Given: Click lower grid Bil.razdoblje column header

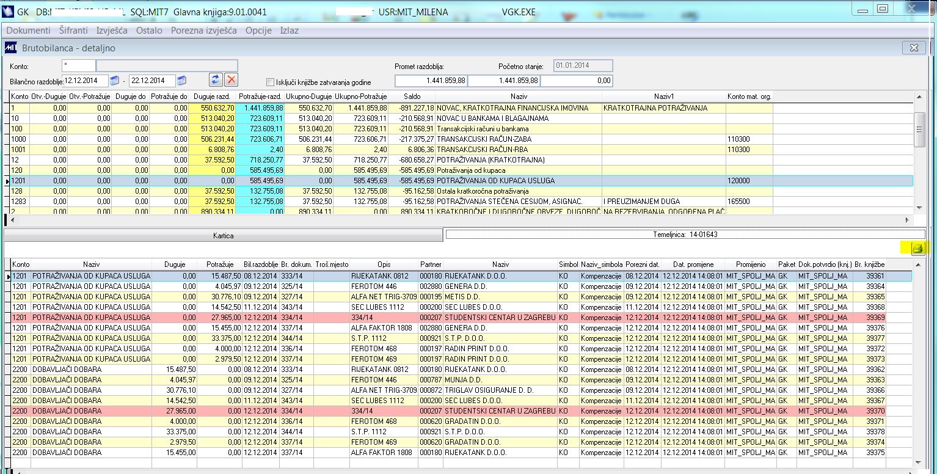Looking at the screenshot, I should [x=261, y=264].
